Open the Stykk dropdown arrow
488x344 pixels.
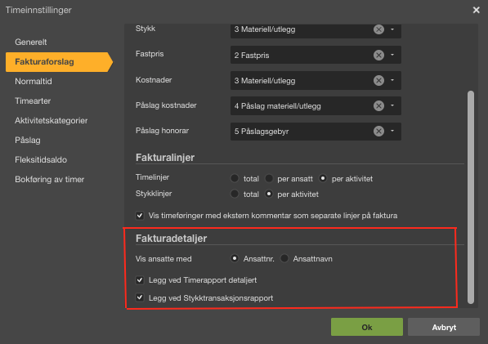point(392,29)
